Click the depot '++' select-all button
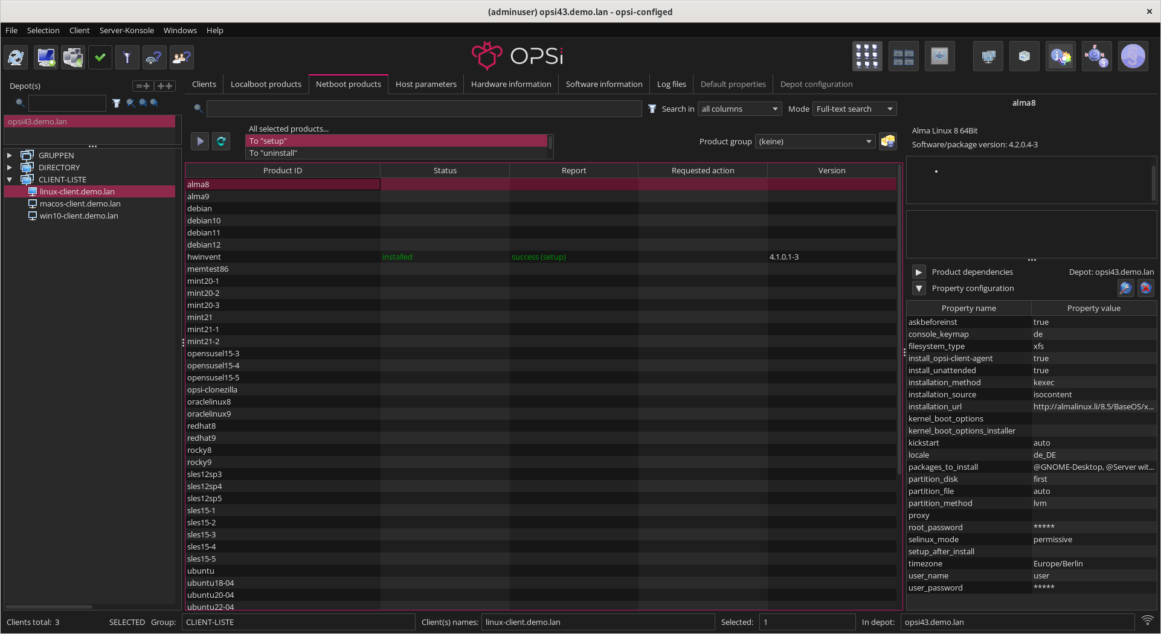Image resolution: width=1161 pixels, height=634 pixels. (x=165, y=86)
